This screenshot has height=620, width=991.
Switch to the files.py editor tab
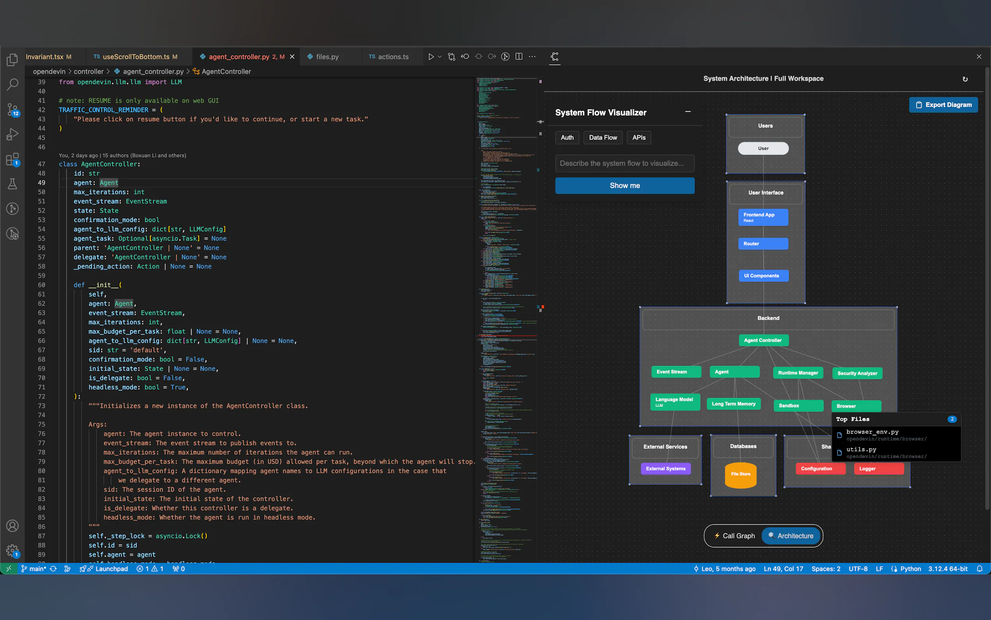coord(327,57)
